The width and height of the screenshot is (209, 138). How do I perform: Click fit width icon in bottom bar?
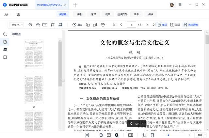point(152,135)
